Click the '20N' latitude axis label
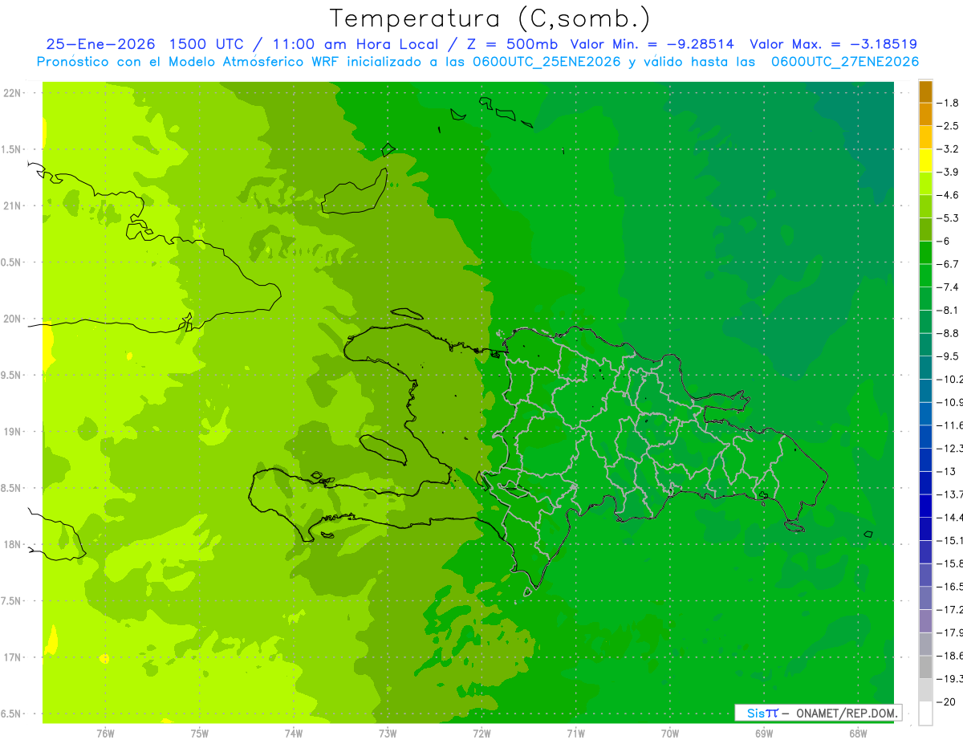Screen dimensions: 963x744 point(13,319)
